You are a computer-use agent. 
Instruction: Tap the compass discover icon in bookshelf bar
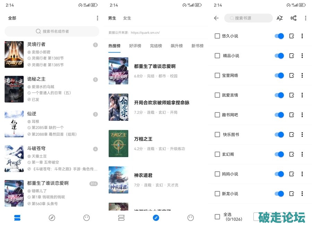coord(52,218)
